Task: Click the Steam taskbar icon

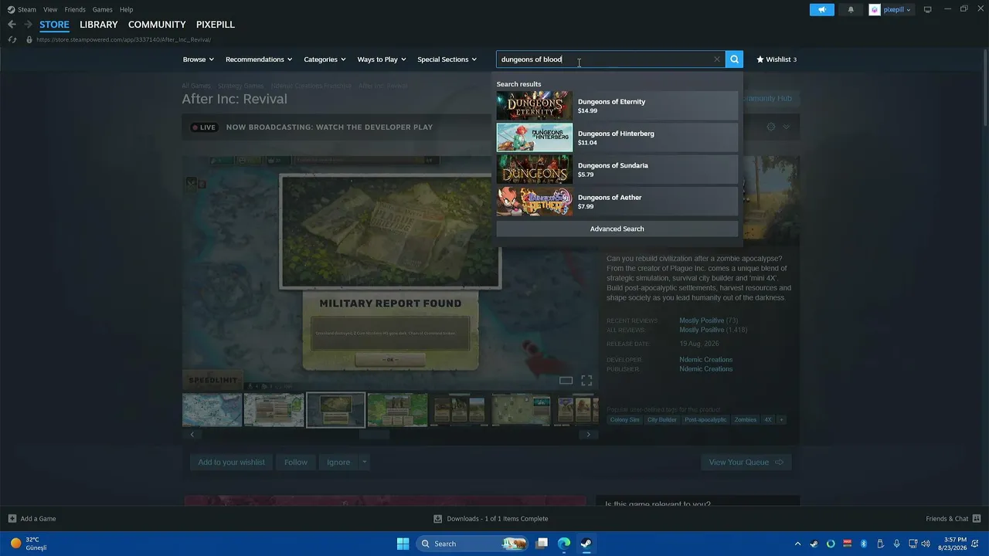Action: click(x=586, y=544)
